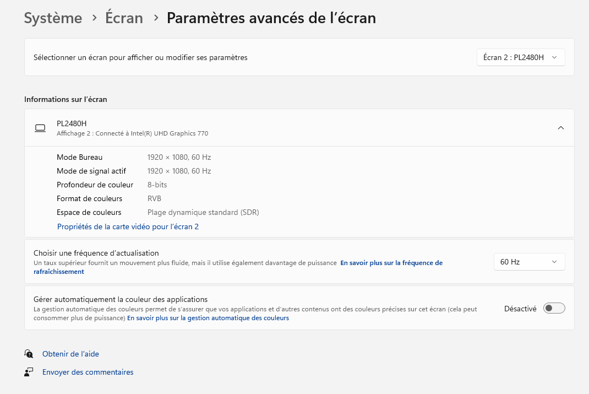Image resolution: width=589 pixels, height=394 pixels.
Task: Open video card properties for screen 2
Action: pyautogui.click(x=128, y=226)
